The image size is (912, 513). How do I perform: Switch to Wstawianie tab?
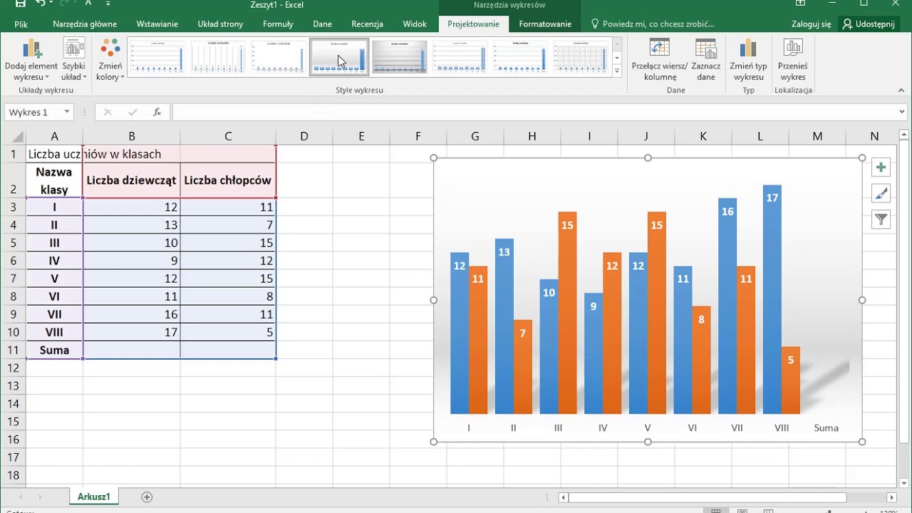[157, 24]
